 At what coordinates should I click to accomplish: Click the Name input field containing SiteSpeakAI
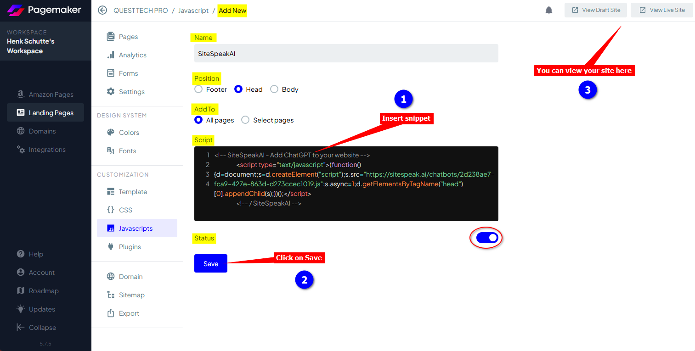(346, 53)
